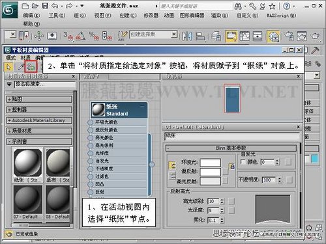Click Assign Material to Selection button
326x244 pixels.
tap(31, 66)
